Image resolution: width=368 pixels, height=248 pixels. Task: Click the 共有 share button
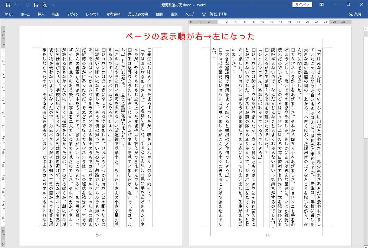[355, 14]
